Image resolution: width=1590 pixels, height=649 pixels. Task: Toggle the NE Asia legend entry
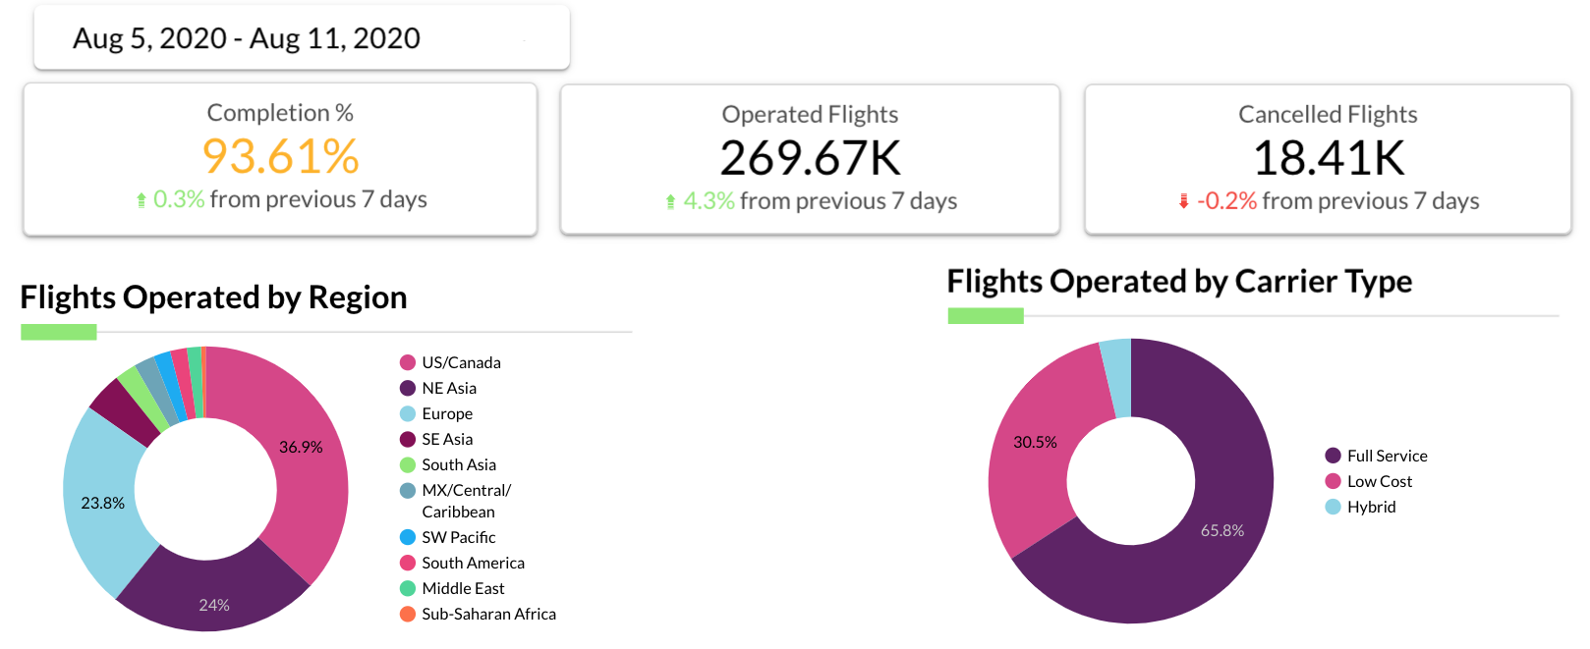coord(438,388)
